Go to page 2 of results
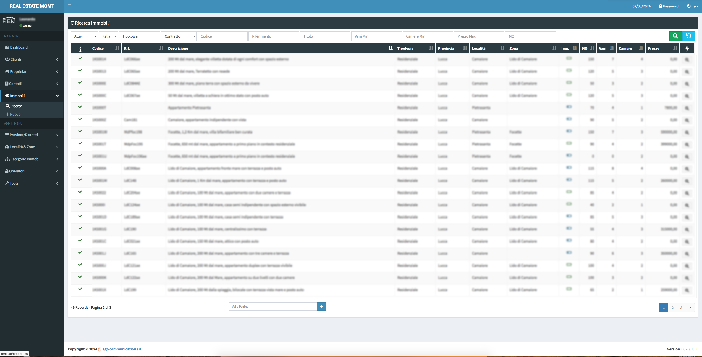 tap(672, 308)
